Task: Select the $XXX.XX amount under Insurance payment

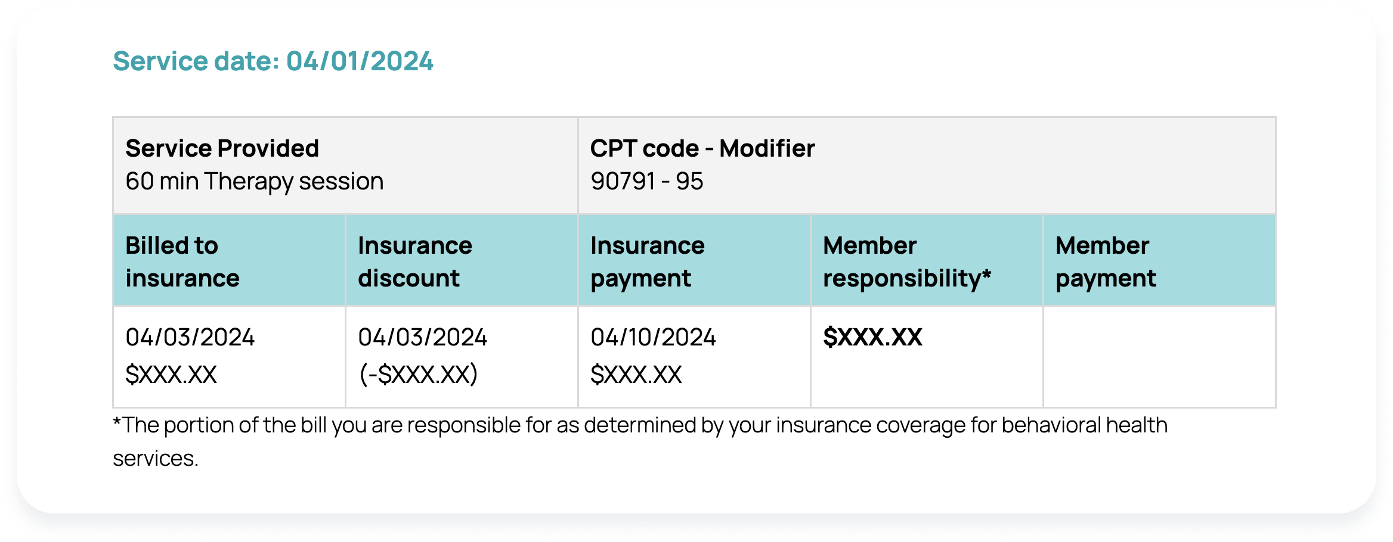Action: tap(636, 375)
